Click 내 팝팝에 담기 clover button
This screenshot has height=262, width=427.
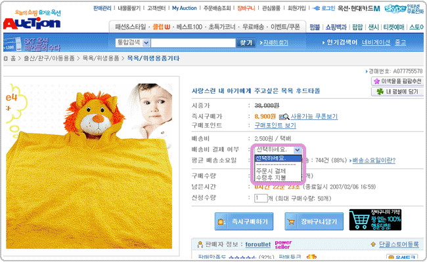coord(397,92)
